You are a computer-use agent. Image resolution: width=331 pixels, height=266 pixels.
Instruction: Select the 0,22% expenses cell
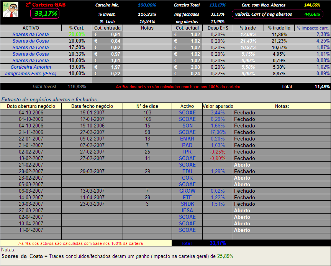click(x=218, y=74)
